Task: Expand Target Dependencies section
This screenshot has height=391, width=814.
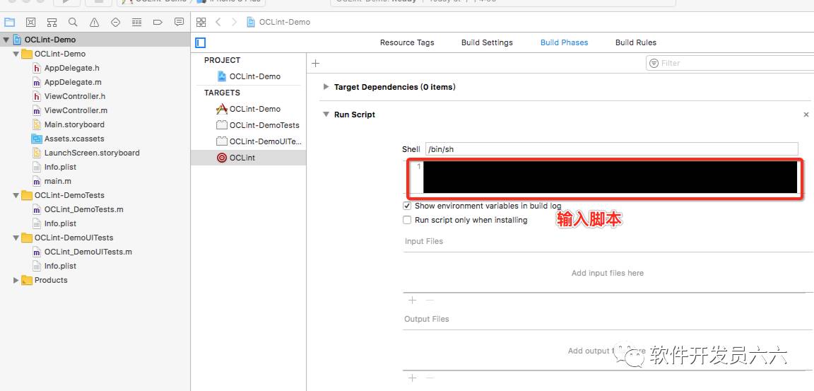Action: tap(326, 87)
